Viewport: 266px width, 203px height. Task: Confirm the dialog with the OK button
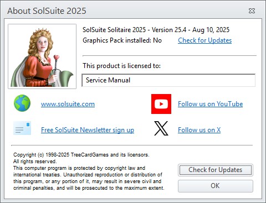point(216,186)
